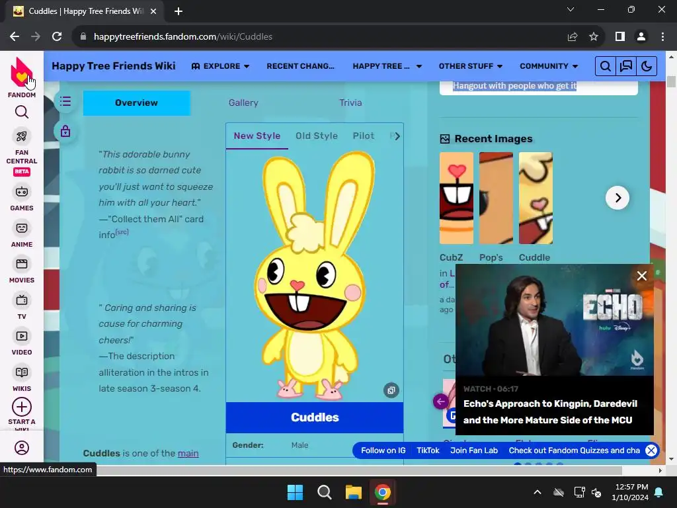Click the Happy Tree Friends Wiki title

(114, 66)
